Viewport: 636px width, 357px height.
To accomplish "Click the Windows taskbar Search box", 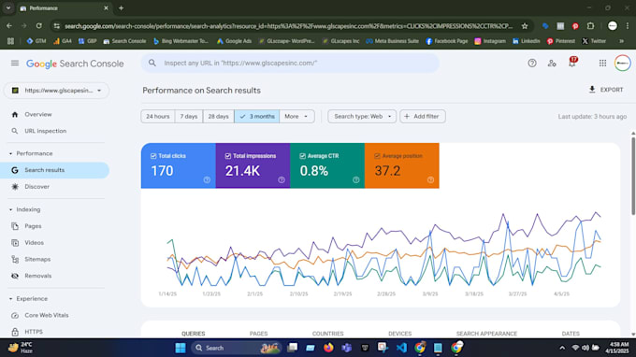I will (x=236, y=348).
